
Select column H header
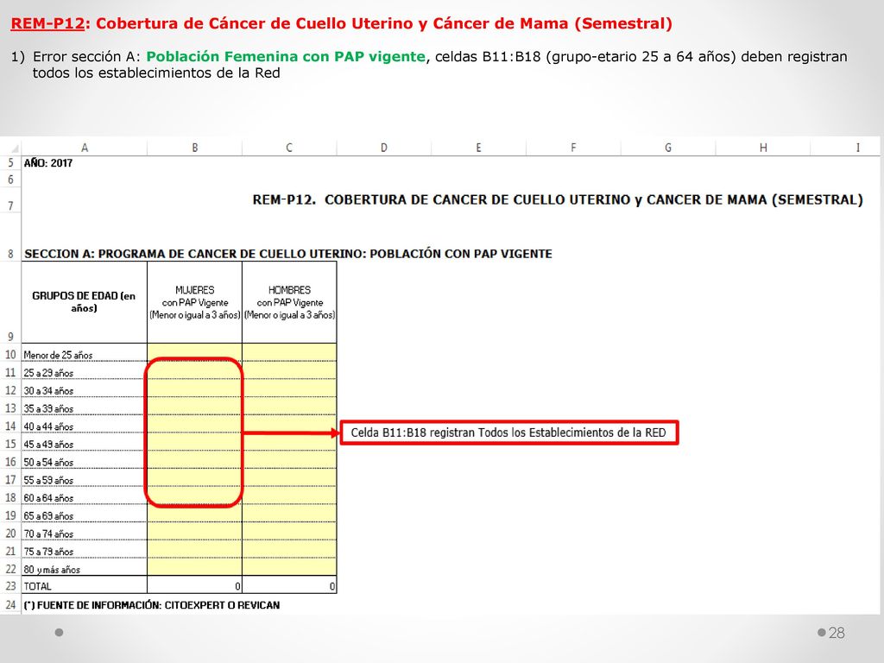[763, 148]
